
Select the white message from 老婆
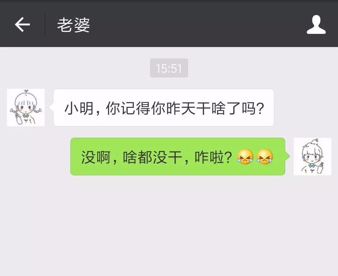pyautogui.click(x=163, y=108)
